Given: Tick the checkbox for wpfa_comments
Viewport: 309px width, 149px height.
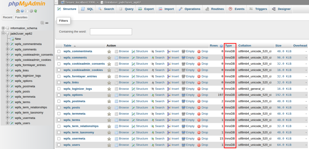Looking at the screenshot, I should pyautogui.click(x=59, y=58).
